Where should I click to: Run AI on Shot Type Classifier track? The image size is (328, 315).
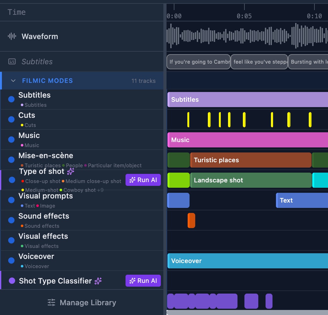(x=143, y=281)
